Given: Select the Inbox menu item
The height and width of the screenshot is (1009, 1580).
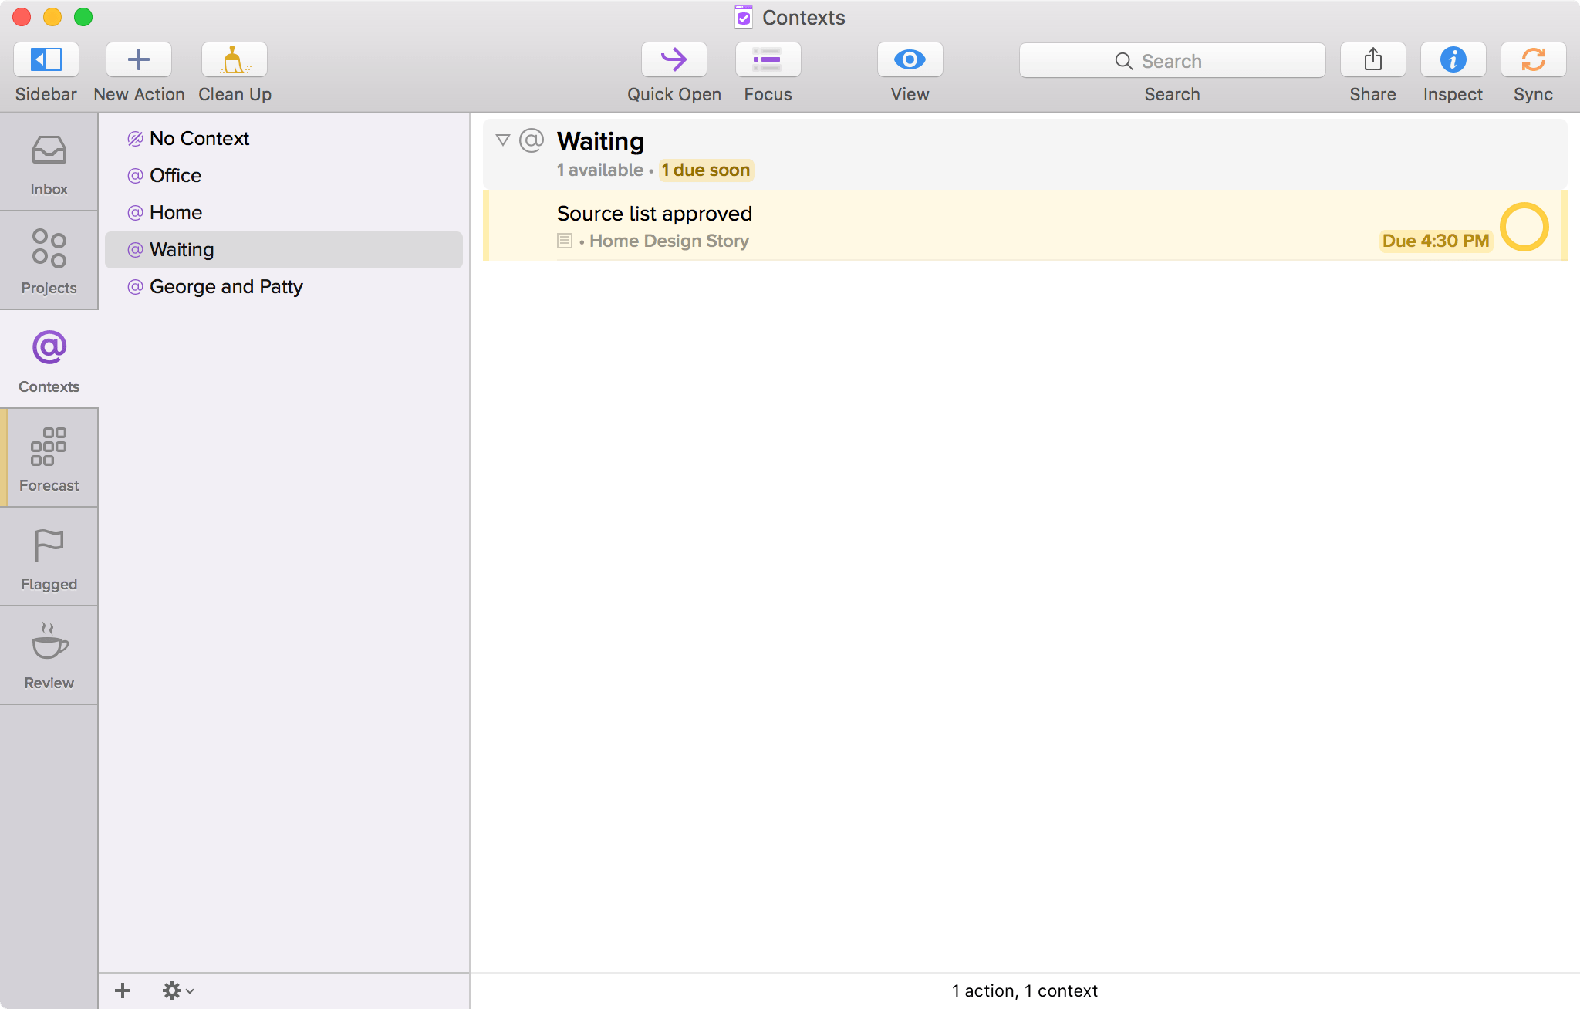Looking at the screenshot, I should coord(49,164).
